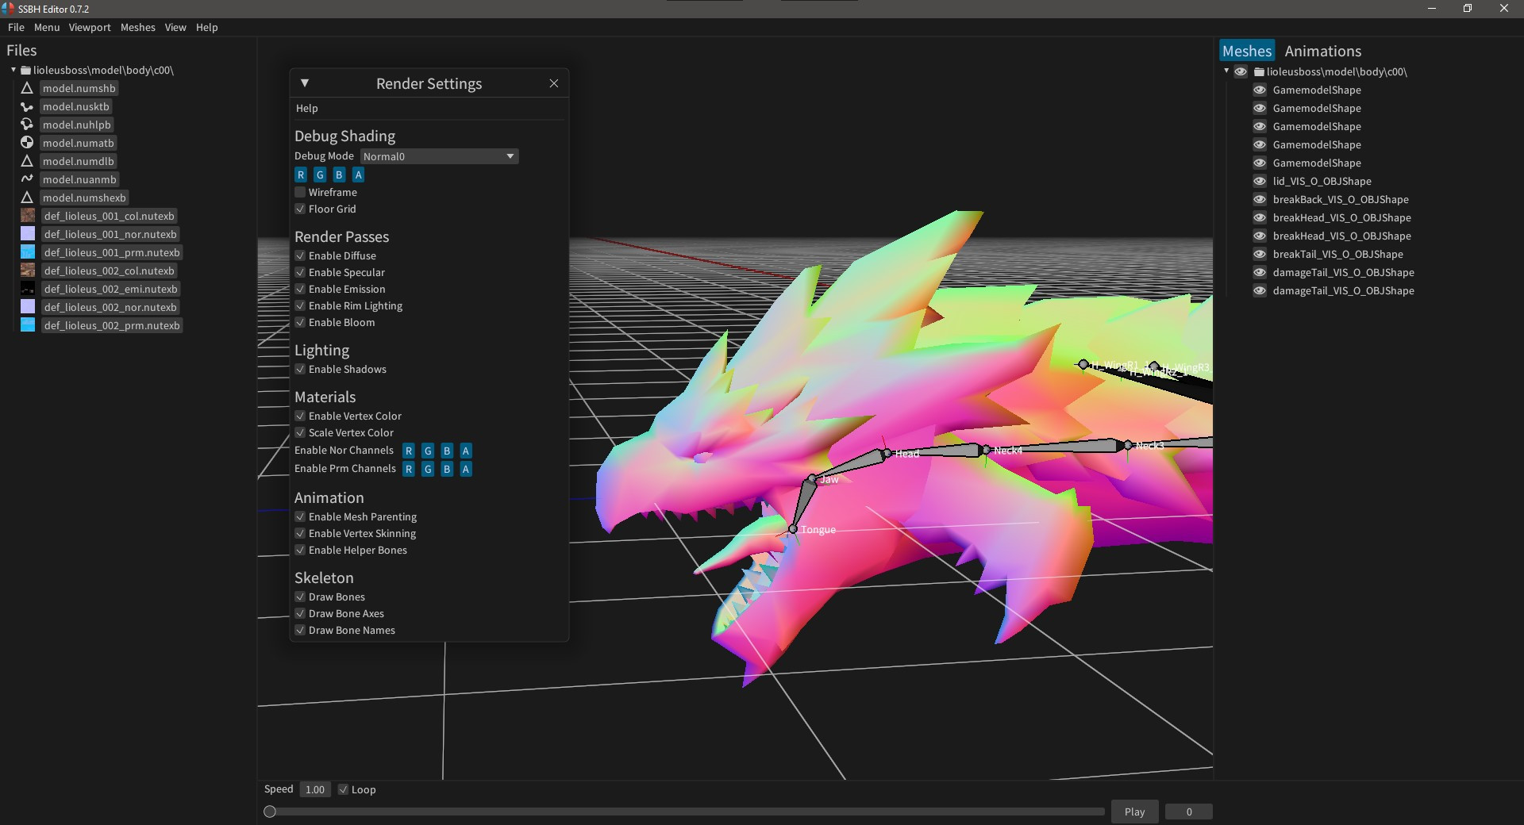This screenshot has width=1524, height=825.
Task: Collapse the lioleusboss folder in the Meshes panel
Action: (x=1226, y=71)
